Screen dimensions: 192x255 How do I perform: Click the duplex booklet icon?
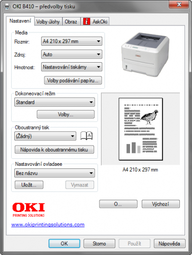[x=86, y=136]
